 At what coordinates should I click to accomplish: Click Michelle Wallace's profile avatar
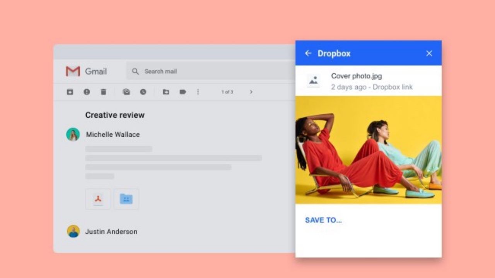(x=73, y=134)
